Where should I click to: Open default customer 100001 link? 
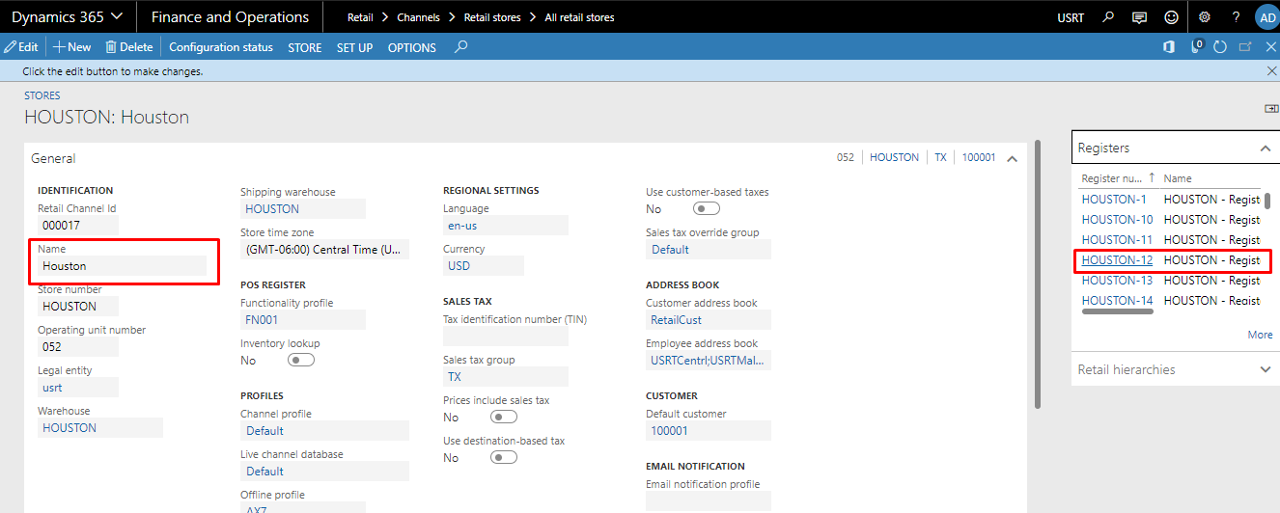[670, 431]
